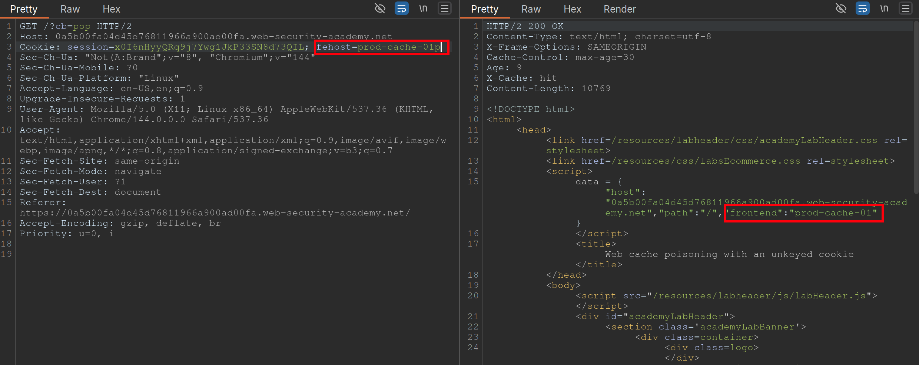Open response panel hamburger options menu
Screen dimensions: 919x365
tap(906, 9)
